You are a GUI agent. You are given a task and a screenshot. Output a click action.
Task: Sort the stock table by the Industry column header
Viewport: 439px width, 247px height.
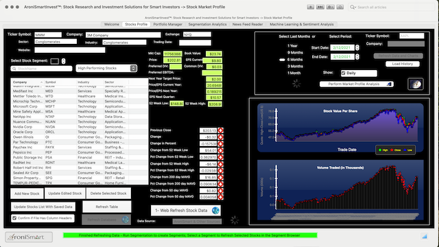[x=90, y=82]
